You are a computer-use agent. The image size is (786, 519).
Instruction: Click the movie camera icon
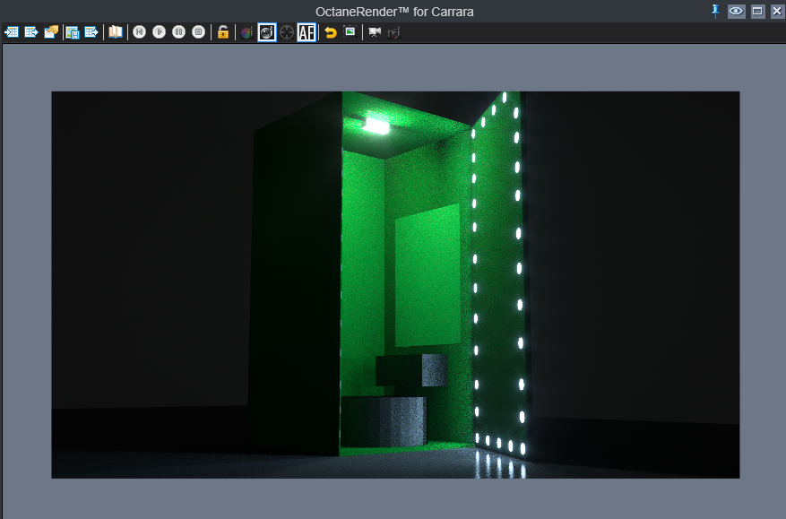click(375, 32)
